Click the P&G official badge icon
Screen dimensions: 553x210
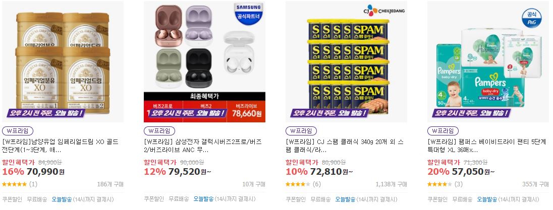tap(531, 19)
